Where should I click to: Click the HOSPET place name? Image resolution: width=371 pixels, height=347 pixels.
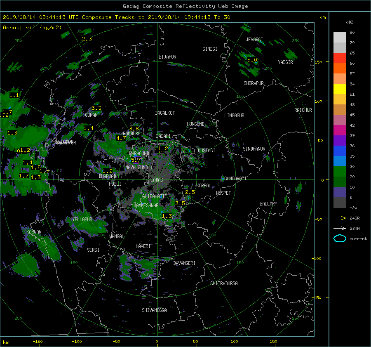(x=223, y=193)
